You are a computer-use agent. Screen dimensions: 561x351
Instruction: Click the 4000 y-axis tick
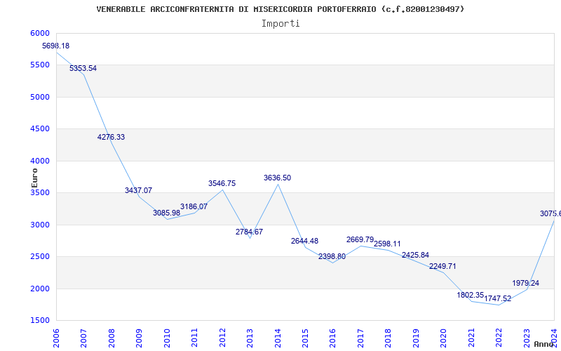(40, 161)
